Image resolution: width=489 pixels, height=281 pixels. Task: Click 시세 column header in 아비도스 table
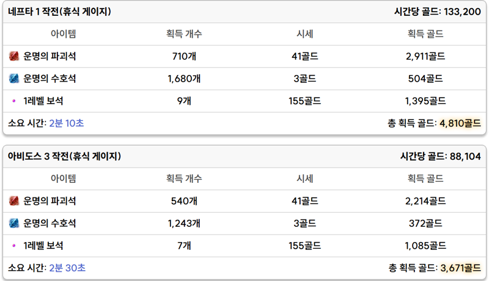(304, 179)
